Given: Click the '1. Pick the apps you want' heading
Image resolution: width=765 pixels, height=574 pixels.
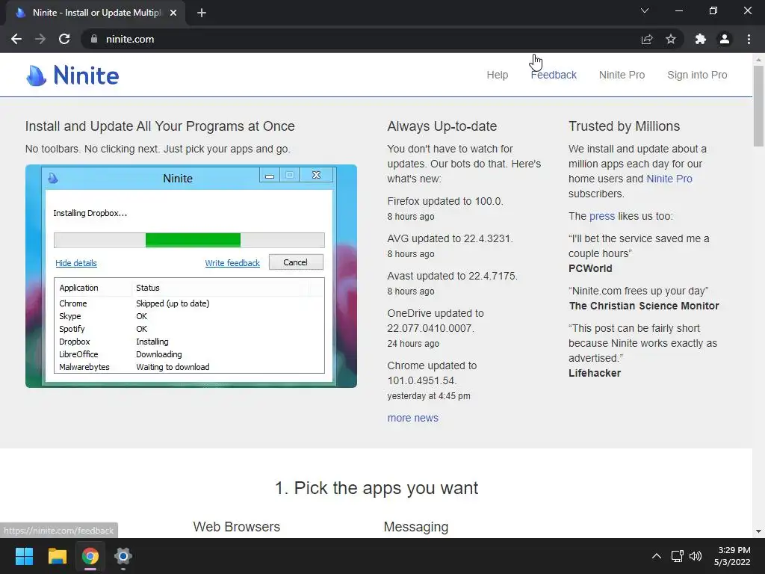Looking at the screenshot, I should tap(377, 488).
